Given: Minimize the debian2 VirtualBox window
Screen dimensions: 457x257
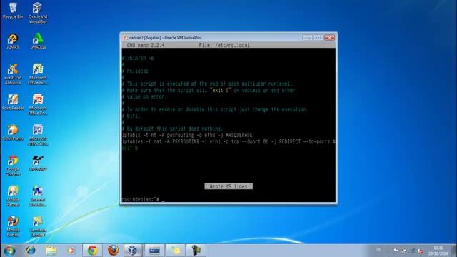Looking at the screenshot, I should [x=307, y=38].
